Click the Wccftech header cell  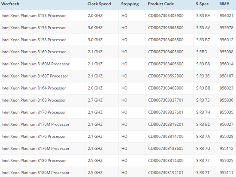[10, 4]
